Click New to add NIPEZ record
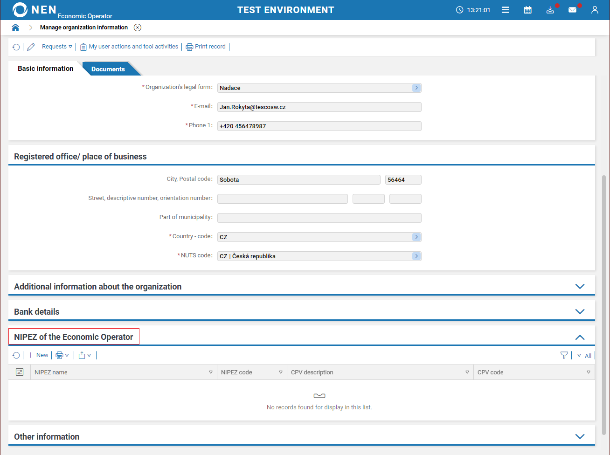 tap(38, 355)
